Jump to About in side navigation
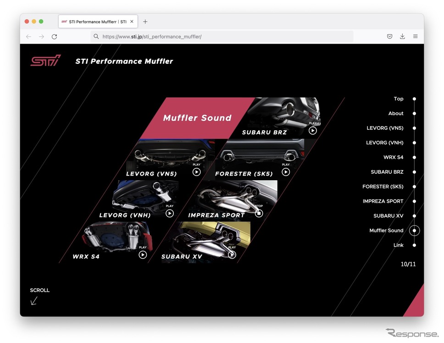 tap(396, 113)
